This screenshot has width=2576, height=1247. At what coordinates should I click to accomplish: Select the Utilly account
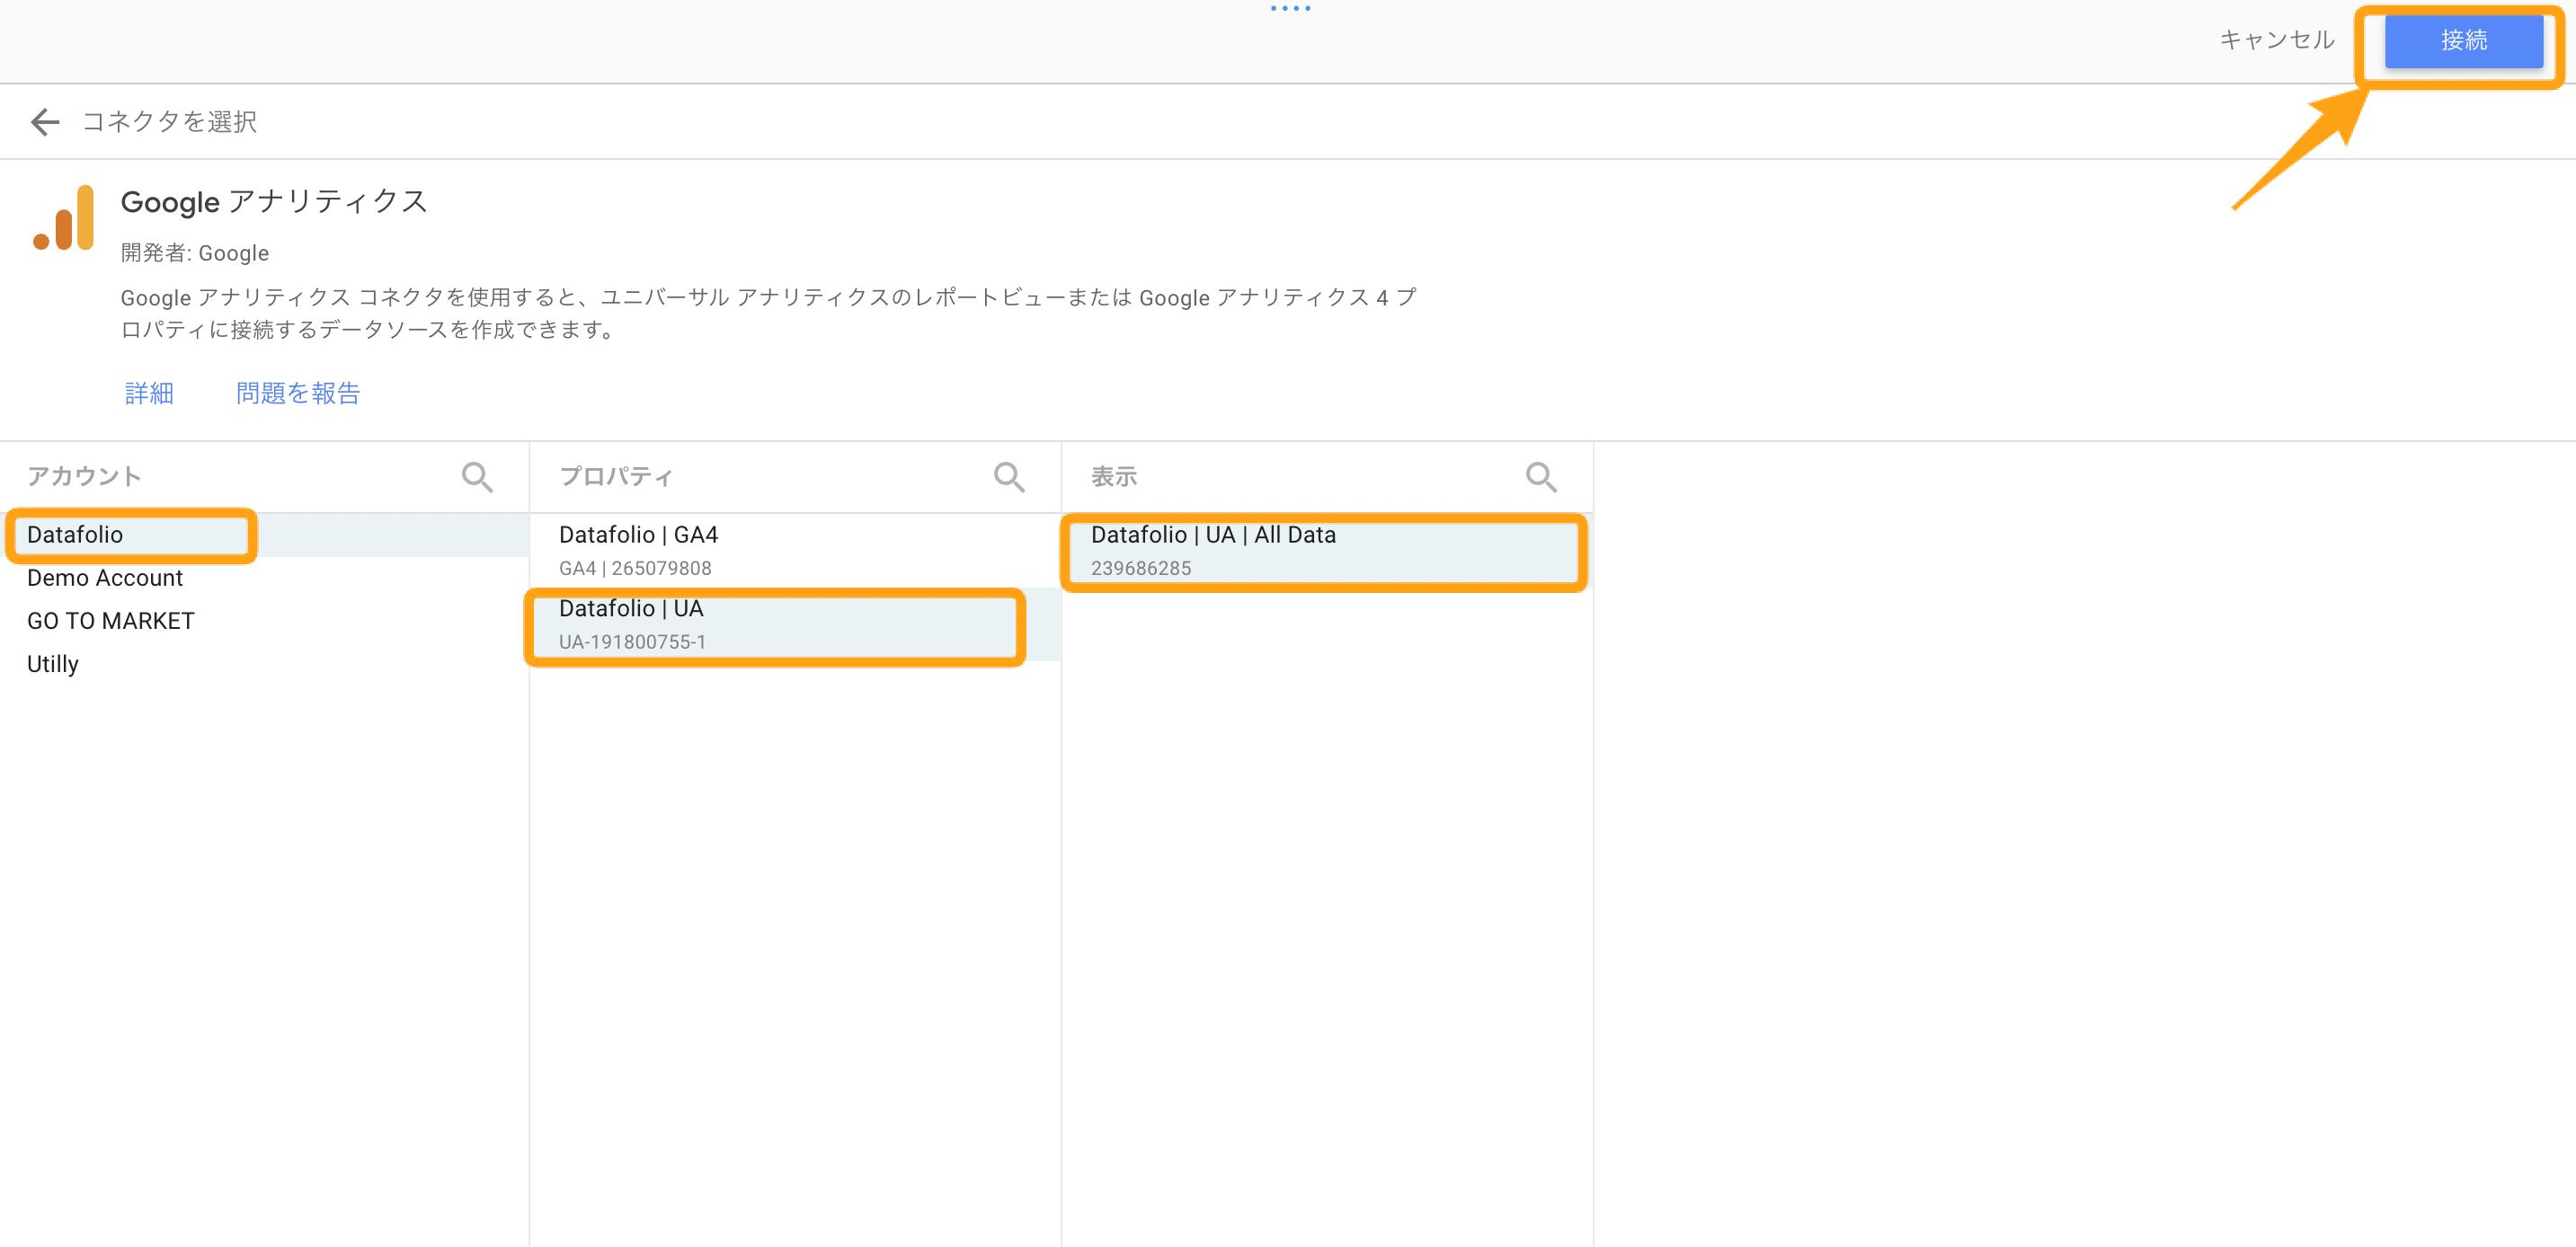click(265, 663)
